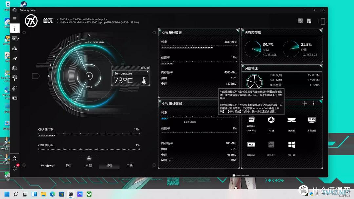This screenshot has width=354, height=199.
Task: Open File Explorer from the taskbar
Action: (x=43, y=194)
